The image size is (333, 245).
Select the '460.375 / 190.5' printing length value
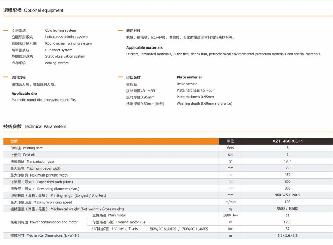(x=287, y=195)
